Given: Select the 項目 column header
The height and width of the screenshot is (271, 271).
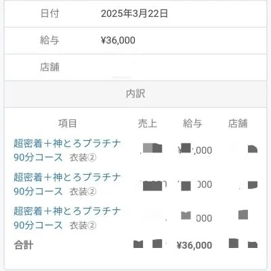Looking at the screenshot, I should pyautogui.click(x=68, y=123).
